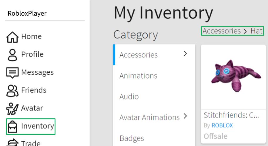Click Accessories in the breadcrumb
This screenshot has width=268, height=146.
[222, 31]
